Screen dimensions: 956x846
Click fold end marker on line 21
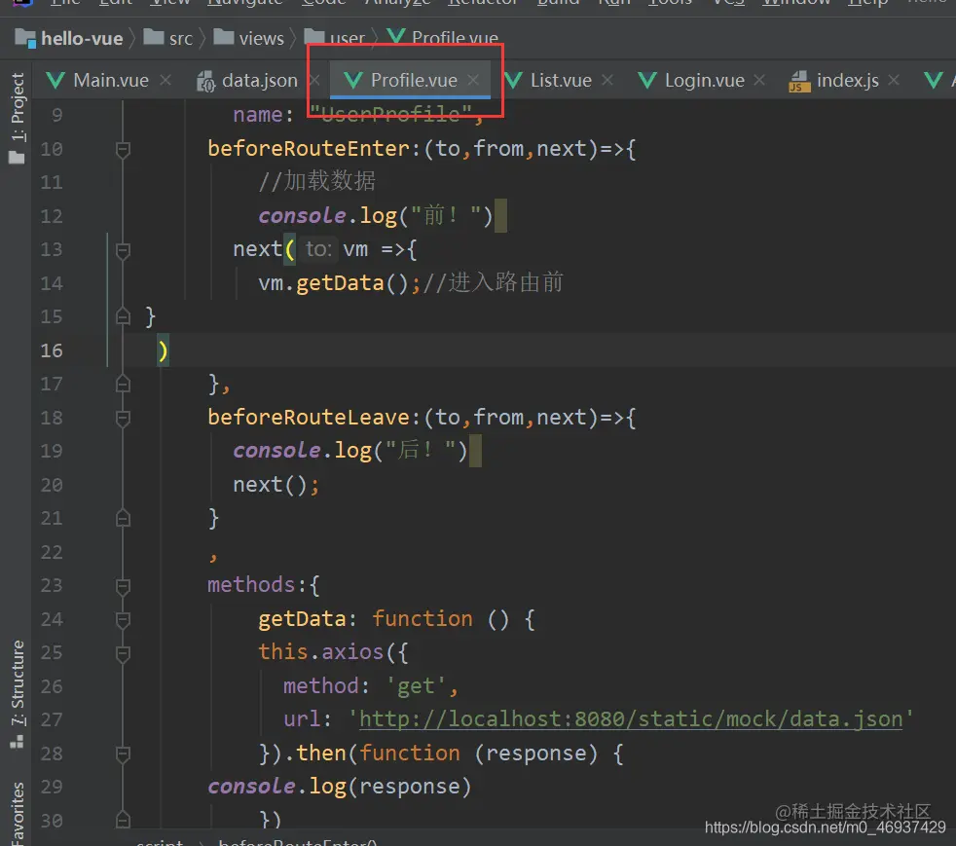pos(123,518)
